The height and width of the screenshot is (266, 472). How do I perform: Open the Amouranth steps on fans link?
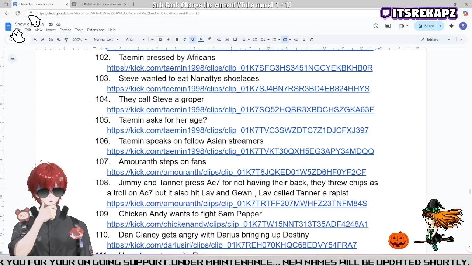236,172
